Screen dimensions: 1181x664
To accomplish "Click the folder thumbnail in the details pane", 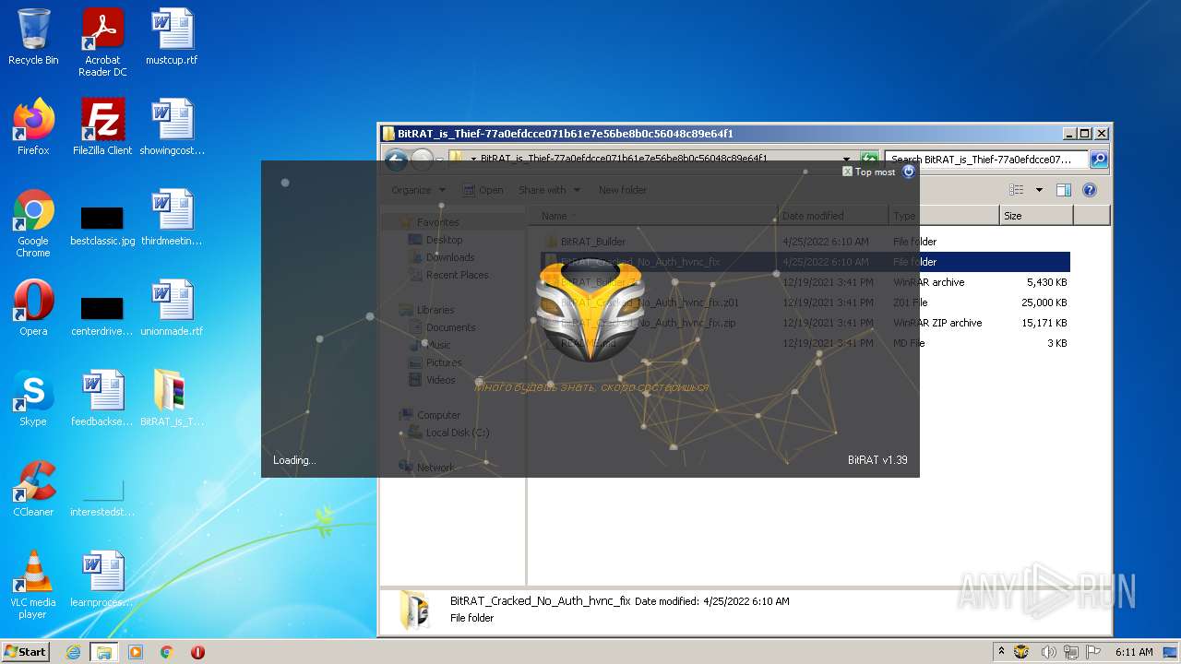I will click(413, 611).
